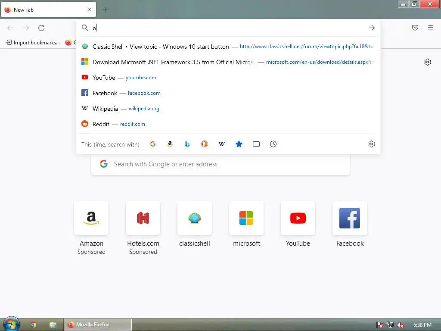Click Search with Google or enter address box
This screenshot has height=331, width=441.
220,164
